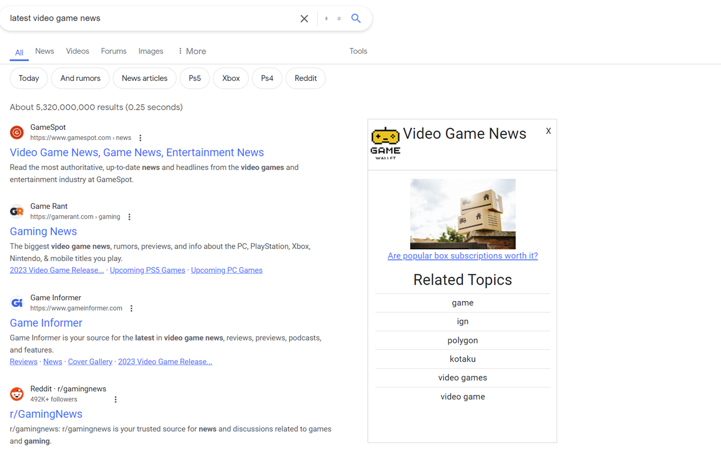Open the three-dot menu for the Game Rant result
This screenshot has width=721, height=450.
(129, 217)
